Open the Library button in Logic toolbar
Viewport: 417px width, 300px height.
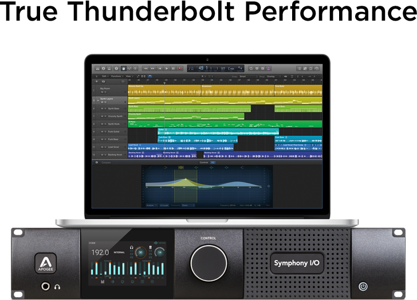pos(97,68)
